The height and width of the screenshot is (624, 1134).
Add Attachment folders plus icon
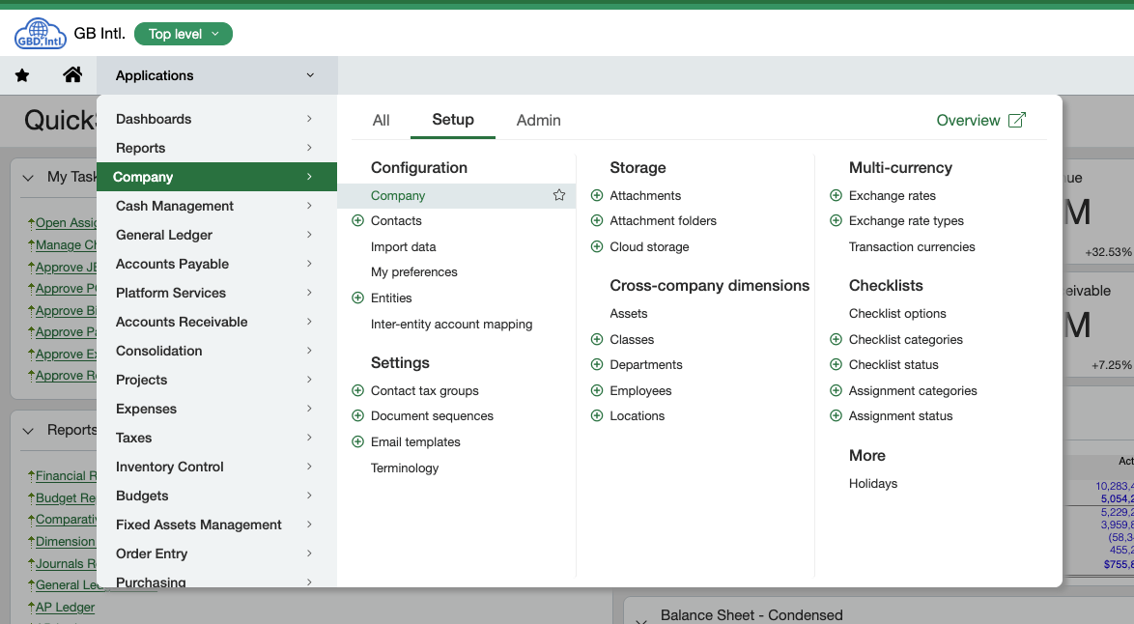point(597,220)
